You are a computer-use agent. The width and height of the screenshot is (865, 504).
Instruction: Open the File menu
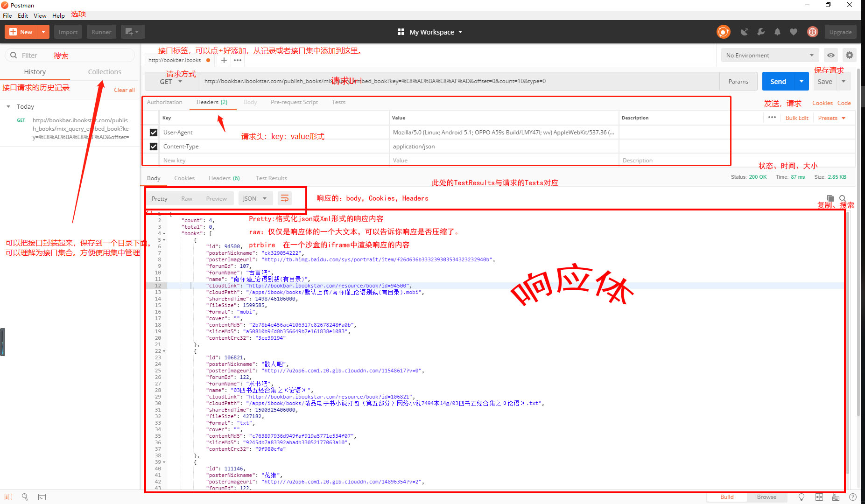7,15
